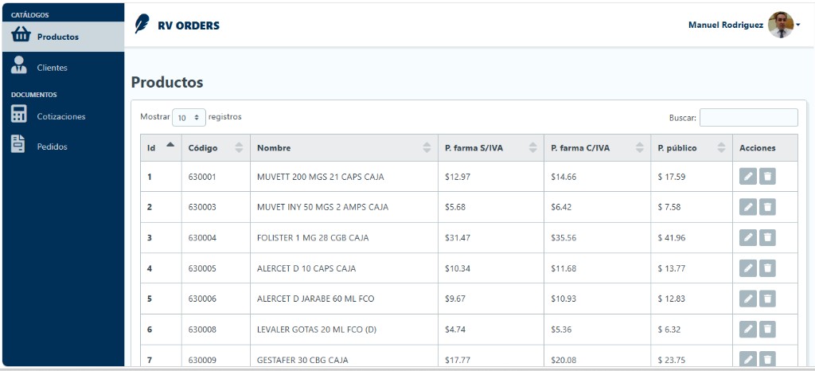
Task: Edit the ALERCET D JARABE 60 ML product
Action: [747, 299]
